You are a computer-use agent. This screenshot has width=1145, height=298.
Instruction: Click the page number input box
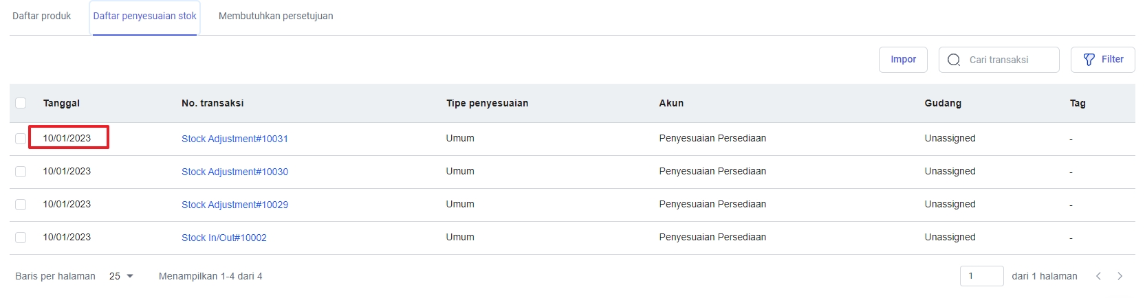981,276
